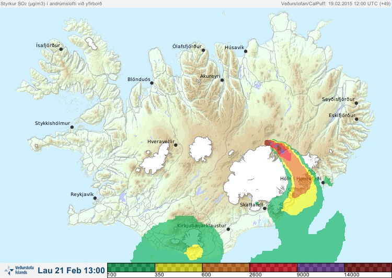Click the dark red eruption source plume
This screenshot has width=392, height=278.
[x=268, y=143]
